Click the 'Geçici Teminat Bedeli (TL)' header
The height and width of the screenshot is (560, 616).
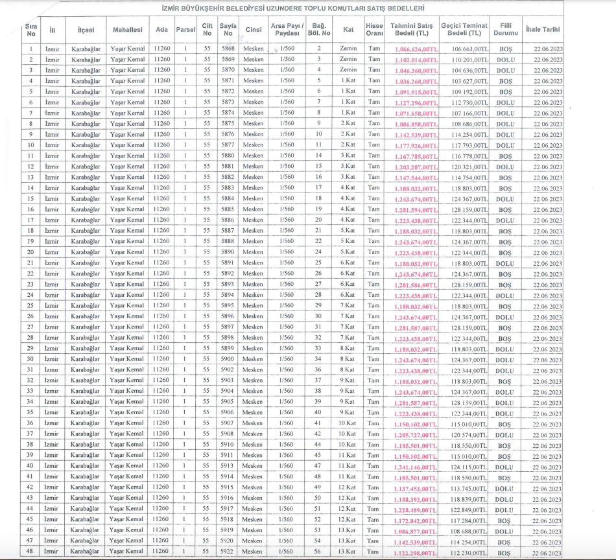(464, 29)
